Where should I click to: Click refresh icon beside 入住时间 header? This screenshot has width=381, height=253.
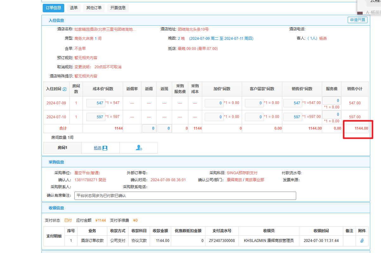pos(65,89)
